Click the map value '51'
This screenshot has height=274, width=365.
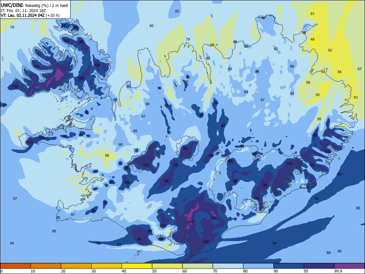[x=312, y=14]
